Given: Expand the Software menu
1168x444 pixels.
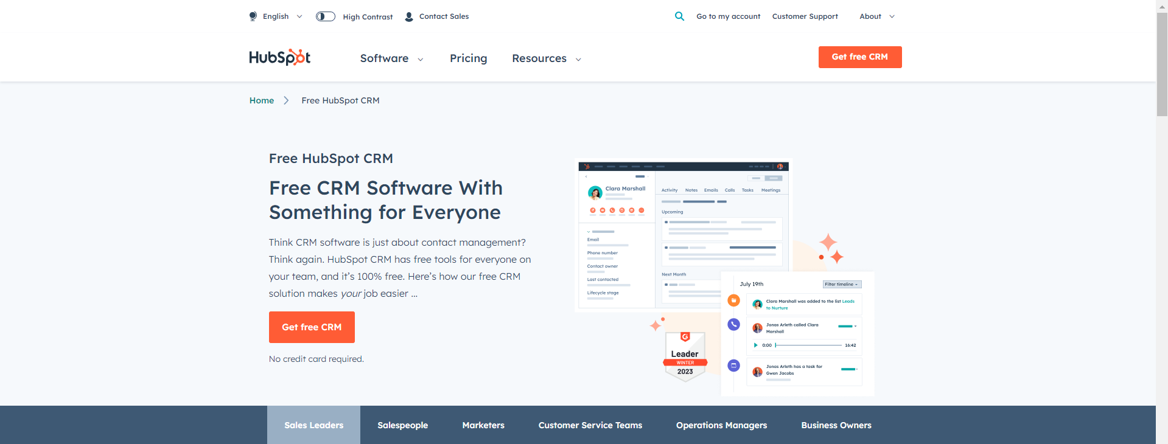Looking at the screenshot, I should [x=391, y=58].
